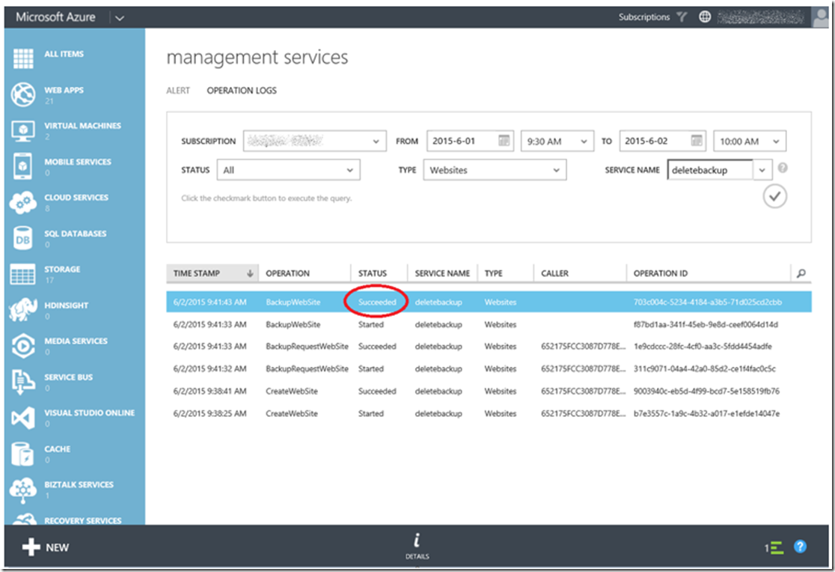
Task: Click the table search magnifier icon
Action: 801,273
